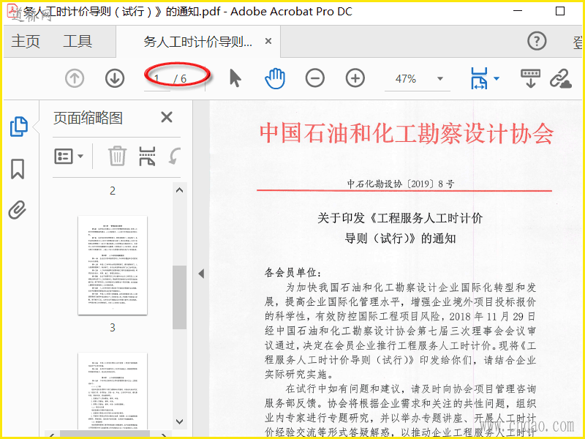Click the rotate page icon
This screenshot has width=585, height=439.
(174, 156)
